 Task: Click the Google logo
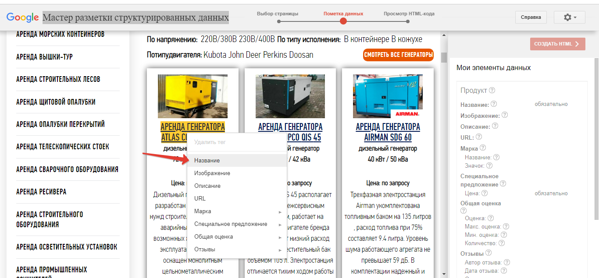tap(22, 18)
